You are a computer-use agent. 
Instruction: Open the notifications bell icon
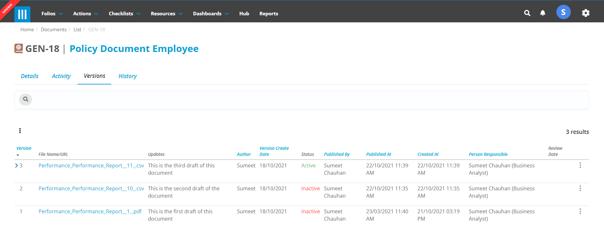click(543, 13)
